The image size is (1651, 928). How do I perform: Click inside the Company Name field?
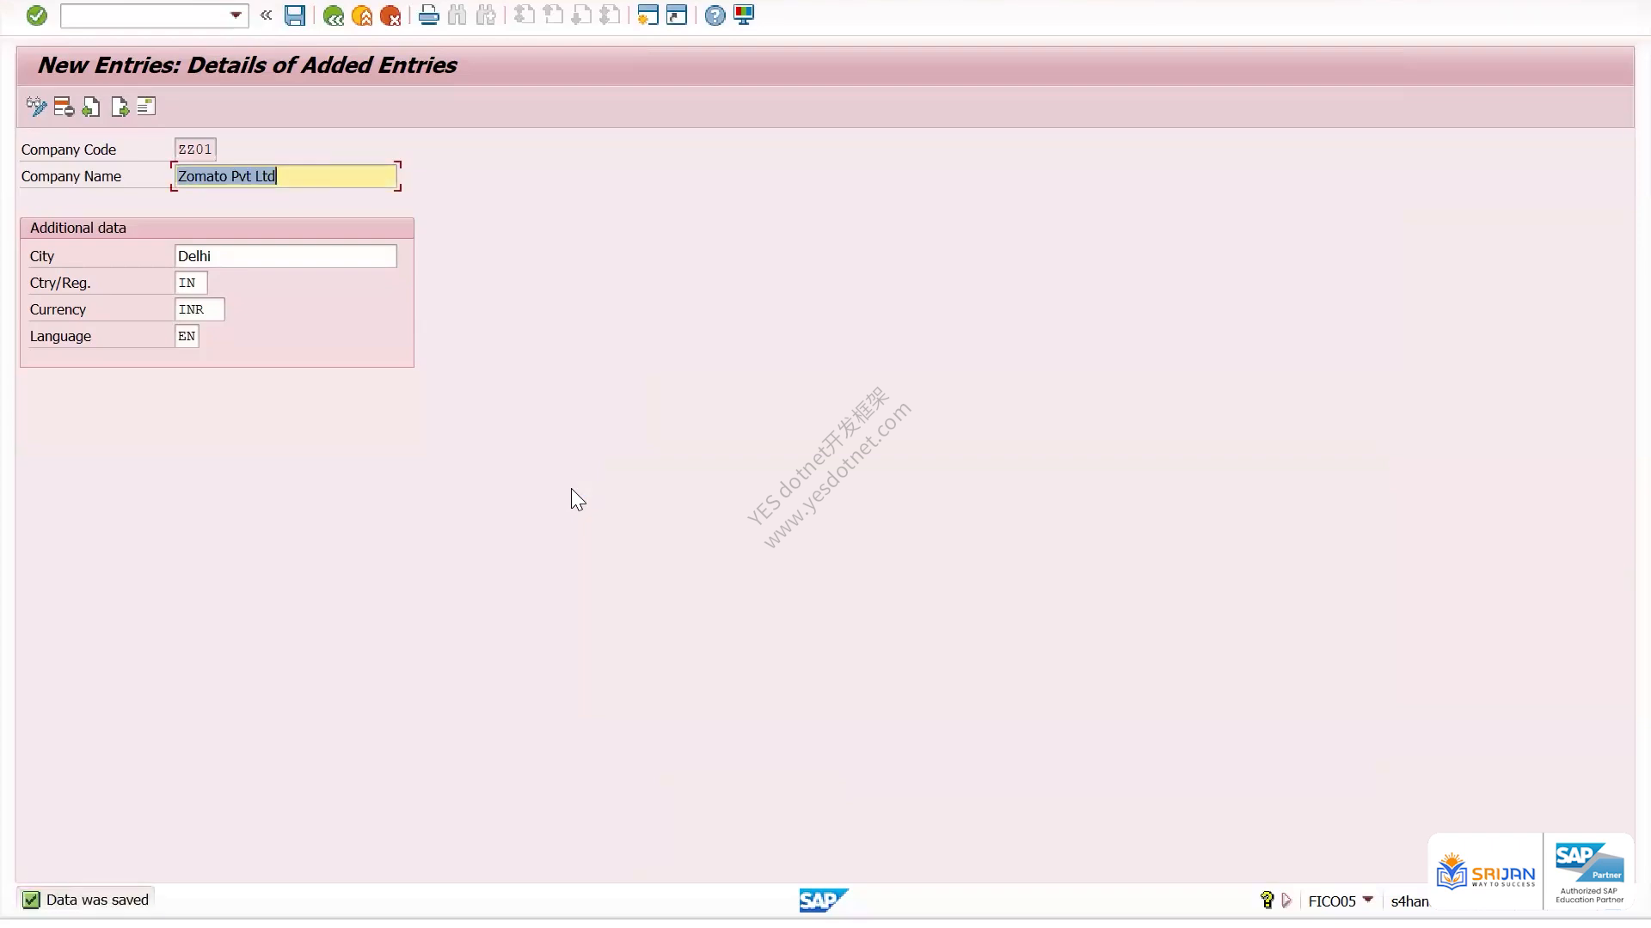pyautogui.click(x=285, y=176)
